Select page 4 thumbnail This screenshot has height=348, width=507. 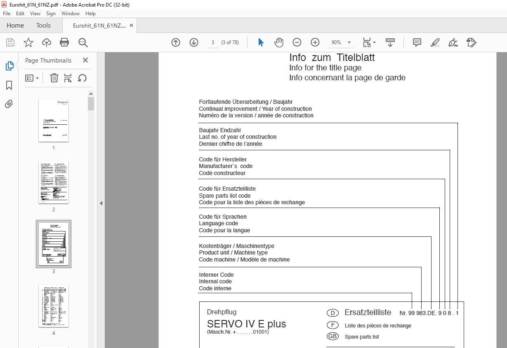pos(54,306)
